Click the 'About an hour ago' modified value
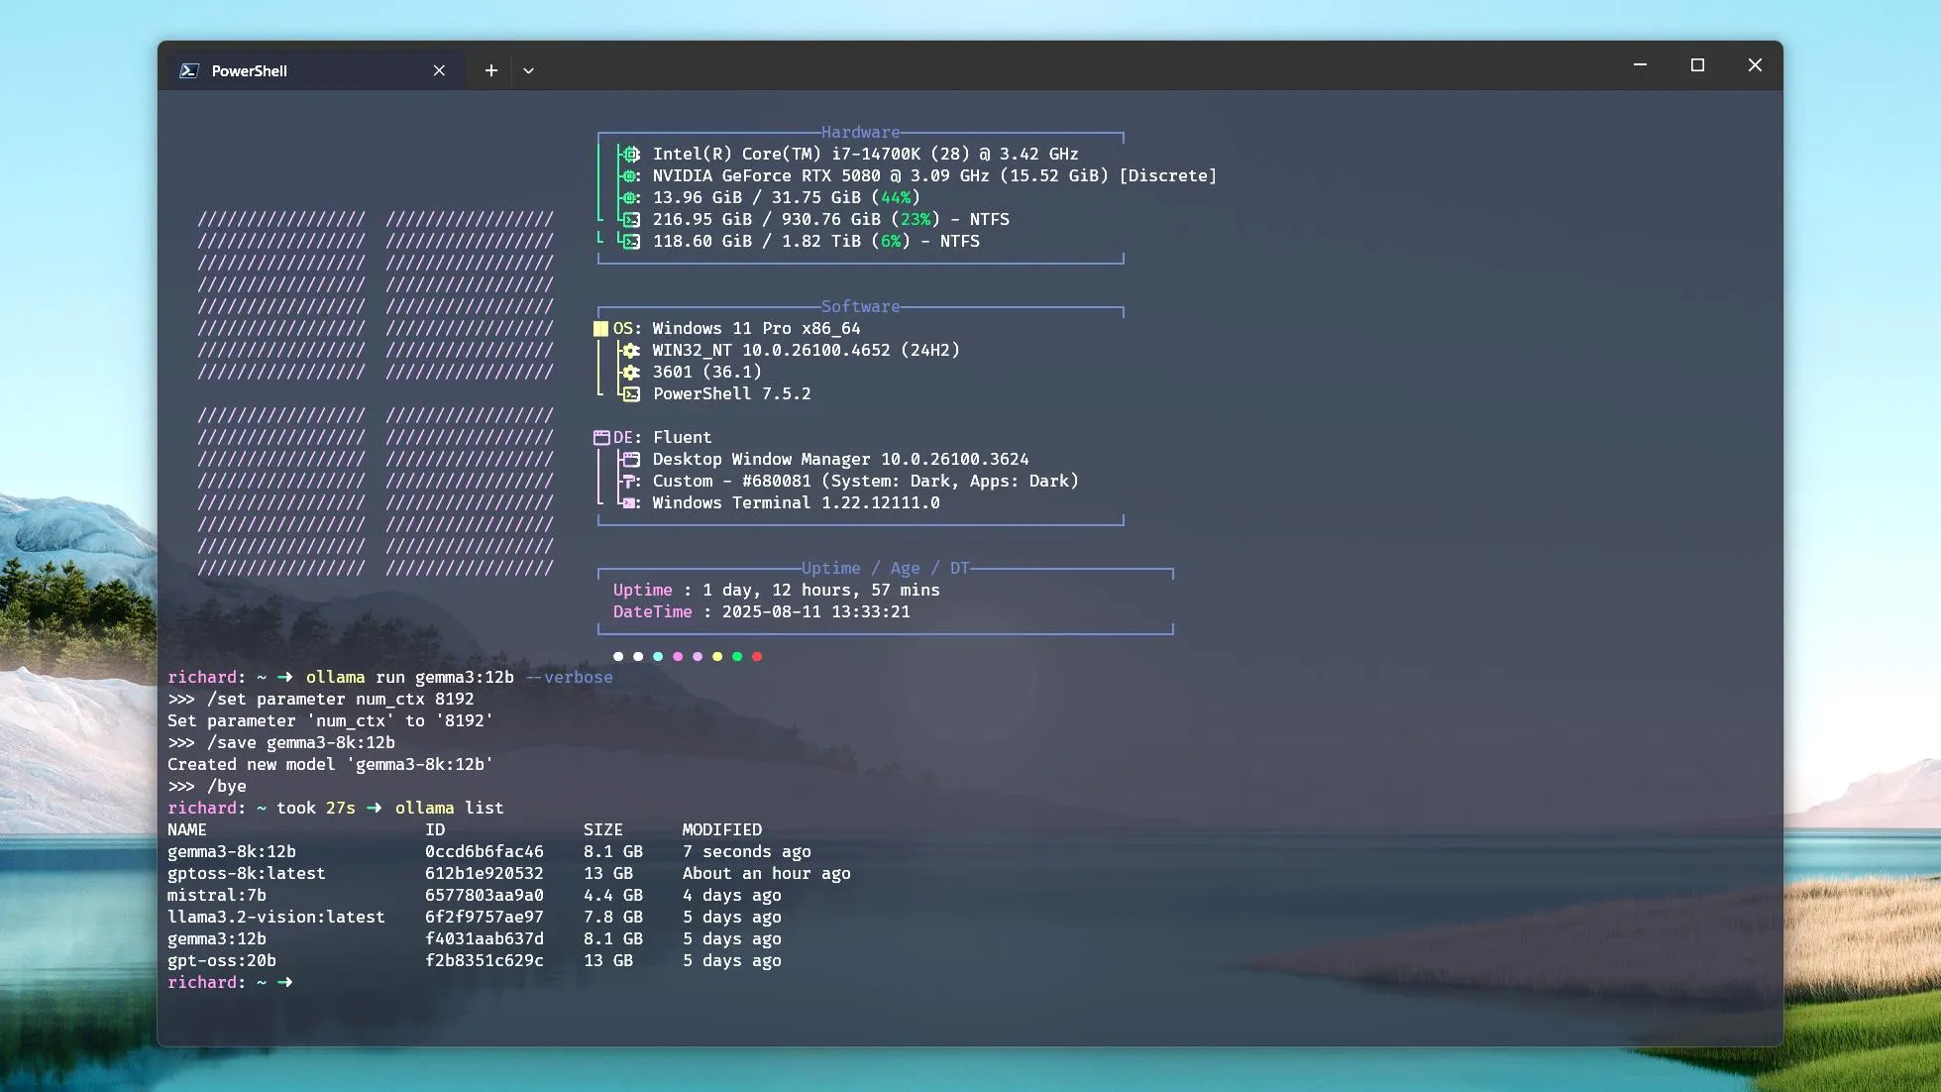The image size is (1941, 1092). click(x=766, y=873)
